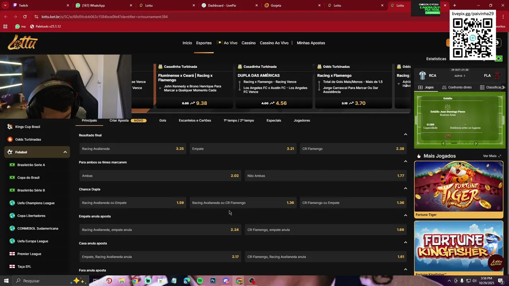Collapse Para ambos os times marcarem
This screenshot has width=509, height=286.
[x=406, y=162]
